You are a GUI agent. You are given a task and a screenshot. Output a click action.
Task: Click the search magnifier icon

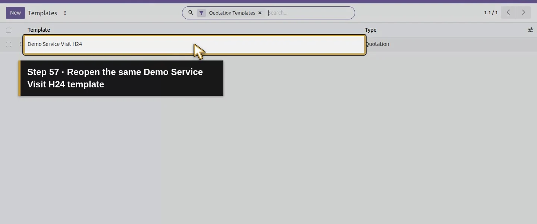coord(191,13)
